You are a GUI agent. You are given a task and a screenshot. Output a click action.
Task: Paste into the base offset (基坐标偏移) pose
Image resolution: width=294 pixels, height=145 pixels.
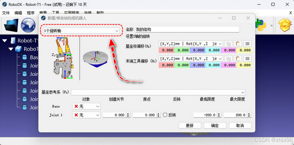tap(238, 43)
